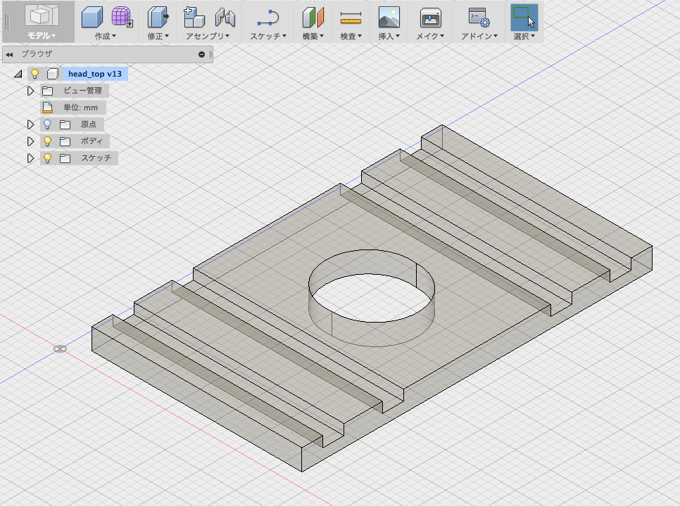Screen dimensions: 680x506
Task: Open the アセンブリ dropdown menu
Action: pyautogui.click(x=208, y=37)
